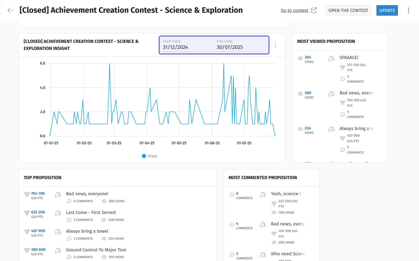Click the back arrow icon
Screen dimensions: 419x261
(x=10, y=10)
